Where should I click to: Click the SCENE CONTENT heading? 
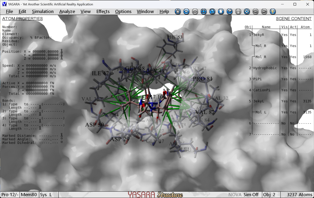click(294, 19)
